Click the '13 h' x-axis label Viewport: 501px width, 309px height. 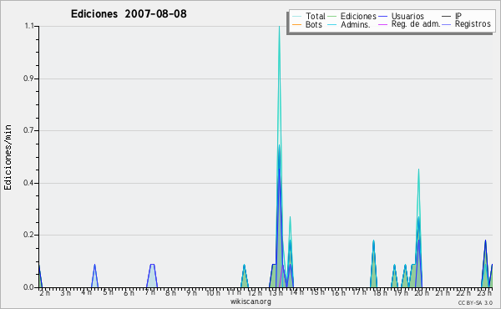(x=276, y=292)
